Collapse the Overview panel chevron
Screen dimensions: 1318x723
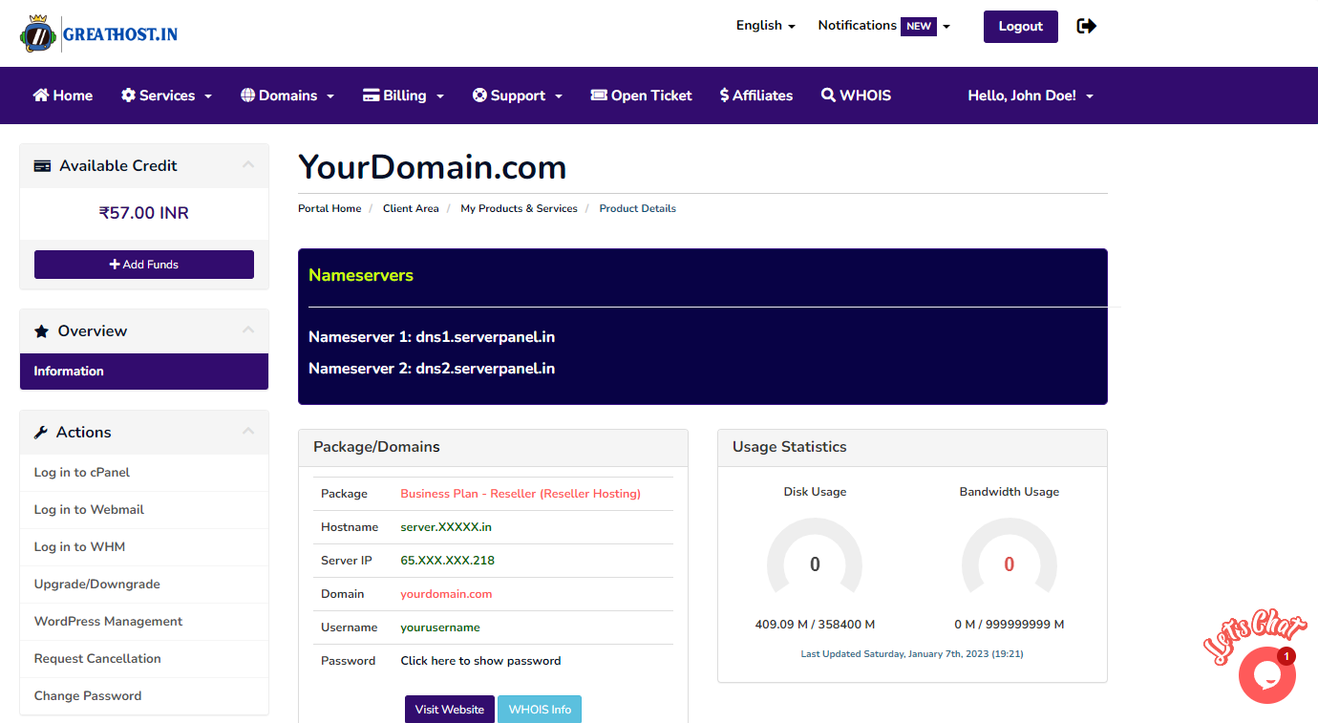coord(248,330)
